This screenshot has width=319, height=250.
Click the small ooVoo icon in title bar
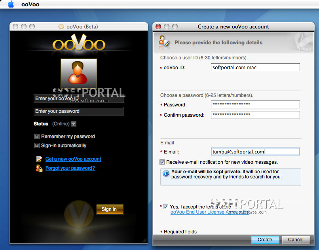pyautogui.click(x=61, y=27)
